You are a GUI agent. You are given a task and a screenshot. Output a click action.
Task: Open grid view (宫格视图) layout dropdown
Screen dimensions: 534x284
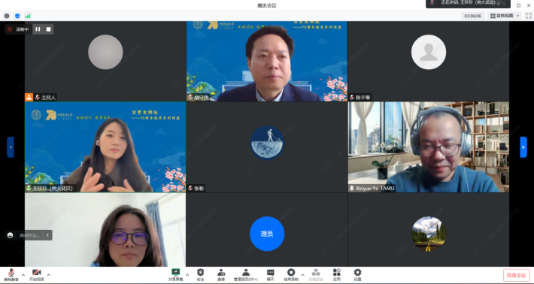tap(505, 16)
